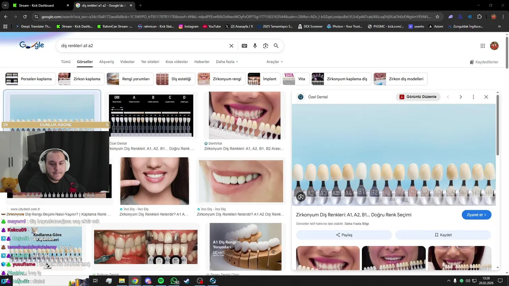Screen dimensions: 509x286
Task: Open Google Lens image search
Action: click(266, 46)
